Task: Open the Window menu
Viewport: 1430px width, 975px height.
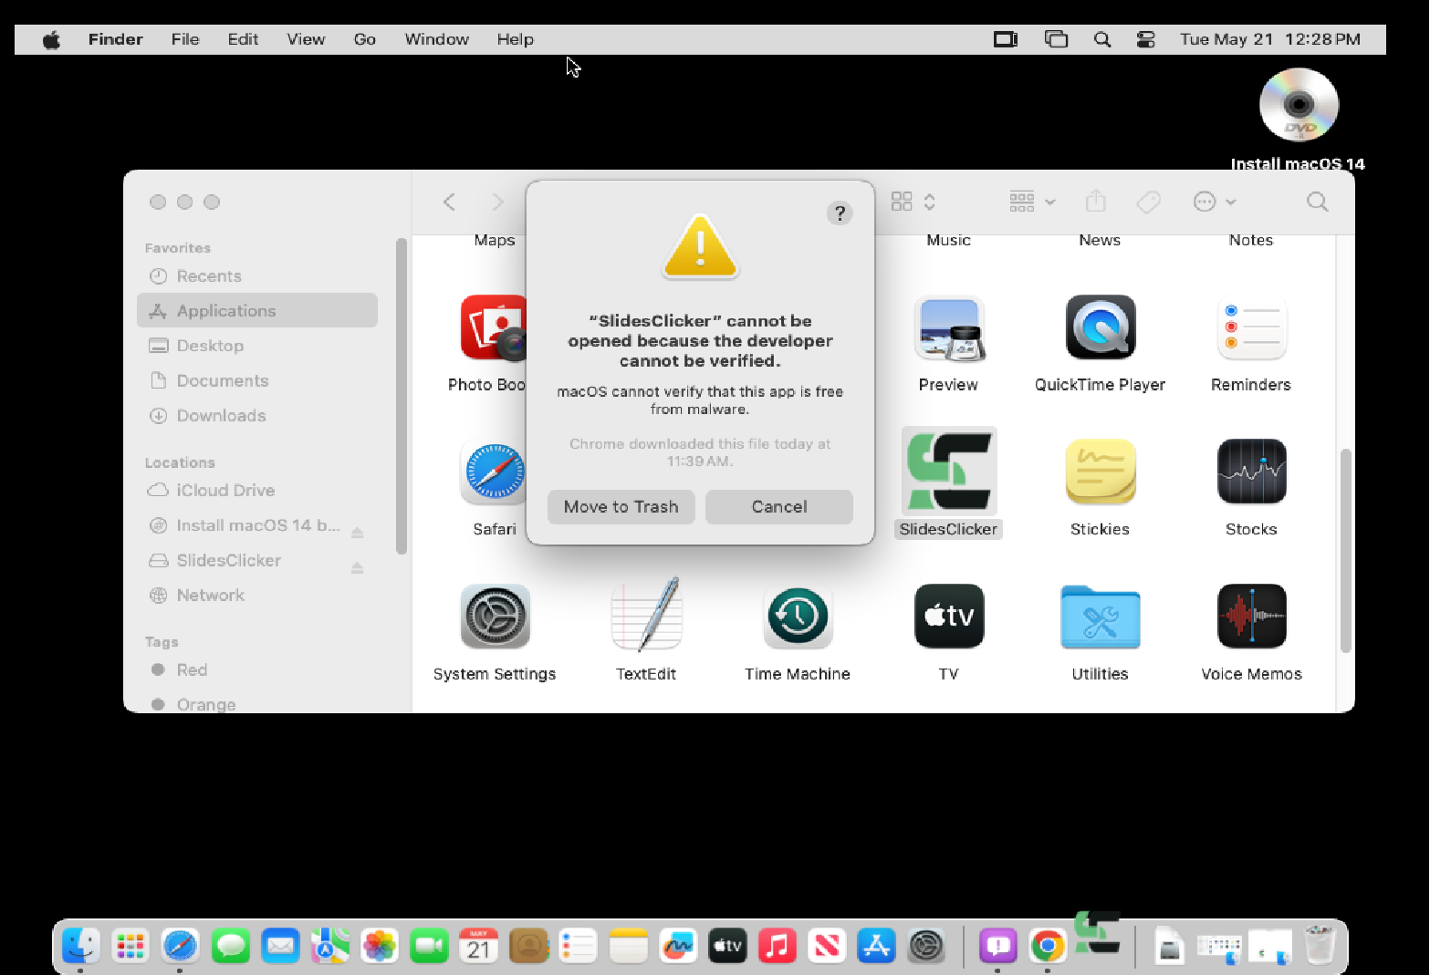Action: (437, 39)
